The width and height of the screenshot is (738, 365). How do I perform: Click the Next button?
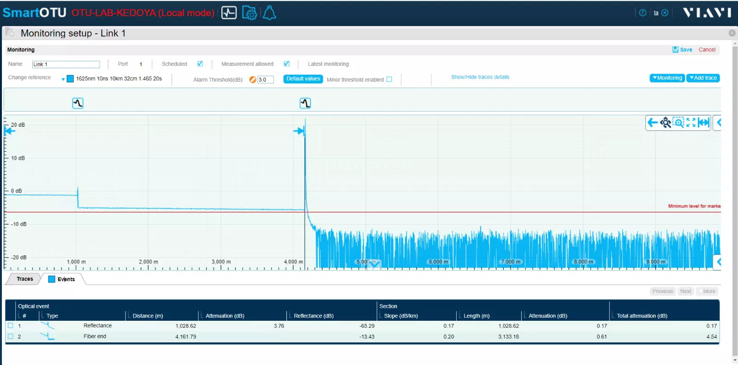pos(686,291)
